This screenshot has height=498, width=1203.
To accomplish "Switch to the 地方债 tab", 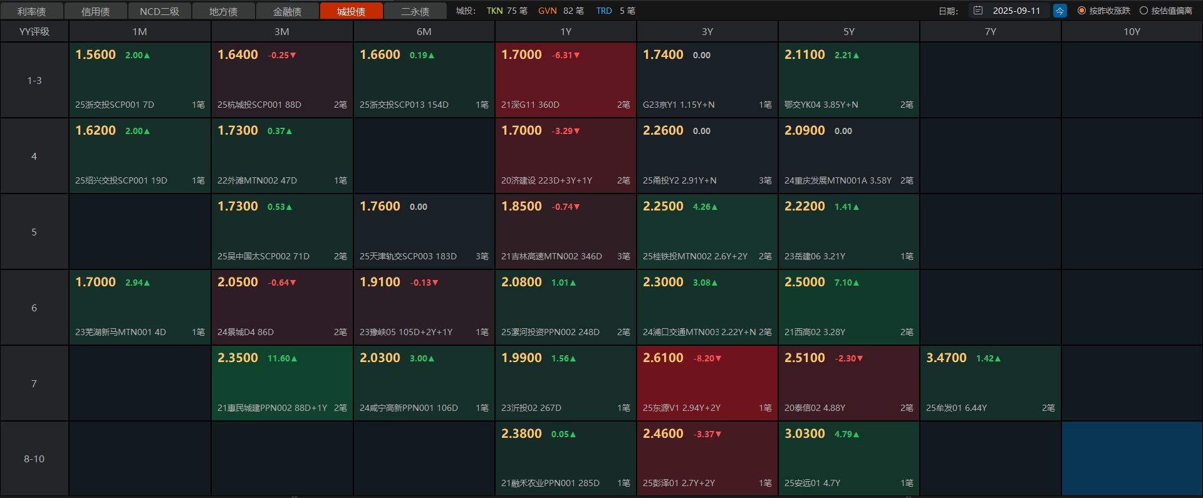I will pyautogui.click(x=224, y=11).
